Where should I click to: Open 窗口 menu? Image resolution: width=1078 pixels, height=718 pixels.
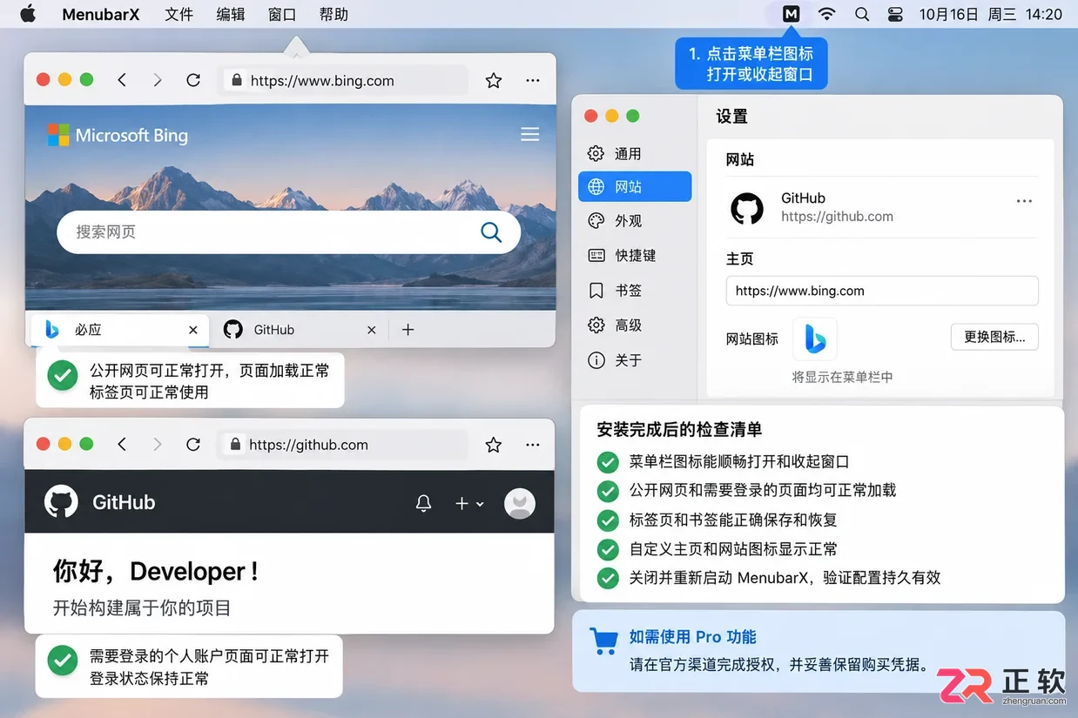(282, 14)
